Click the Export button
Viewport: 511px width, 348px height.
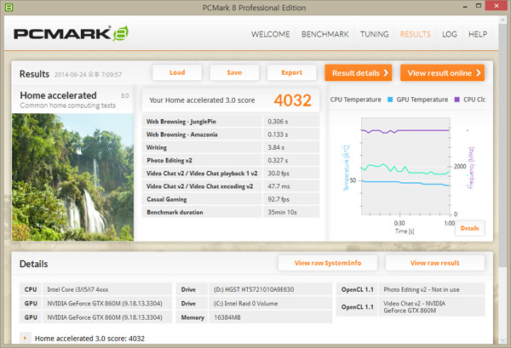(291, 72)
